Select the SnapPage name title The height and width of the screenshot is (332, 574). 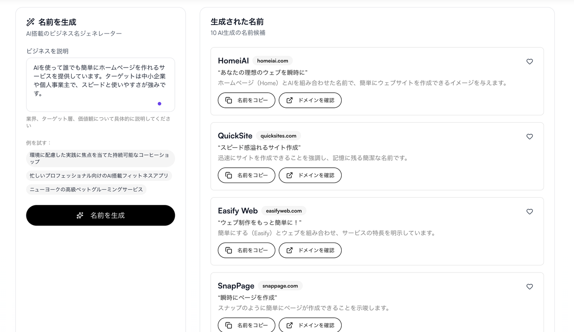point(236,286)
